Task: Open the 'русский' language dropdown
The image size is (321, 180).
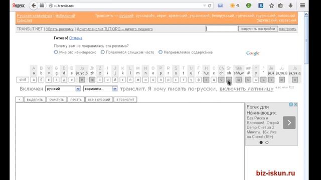Action: coord(63,89)
